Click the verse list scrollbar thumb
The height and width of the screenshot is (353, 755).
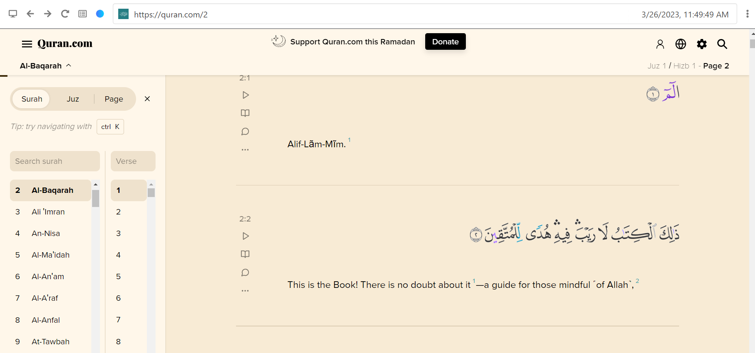pos(151,193)
